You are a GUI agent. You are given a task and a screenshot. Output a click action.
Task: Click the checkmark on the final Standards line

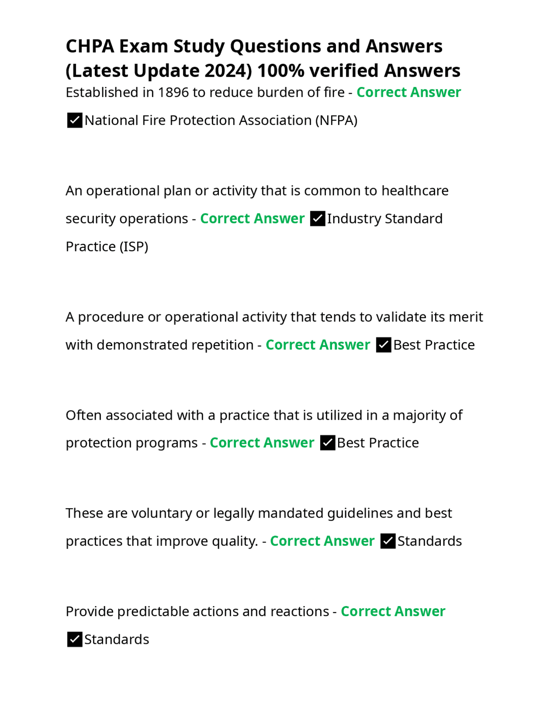coord(74,640)
